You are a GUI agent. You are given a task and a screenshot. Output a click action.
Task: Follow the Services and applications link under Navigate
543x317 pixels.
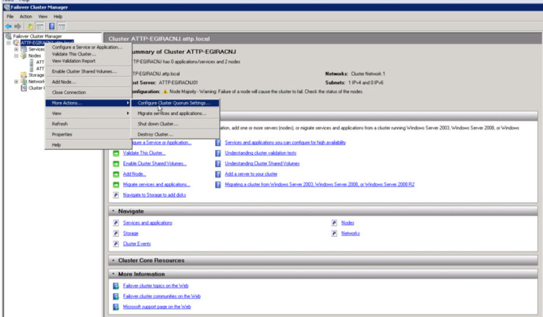tap(147, 223)
